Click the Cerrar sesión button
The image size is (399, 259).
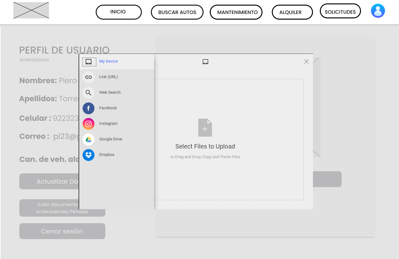coord(62,231)
